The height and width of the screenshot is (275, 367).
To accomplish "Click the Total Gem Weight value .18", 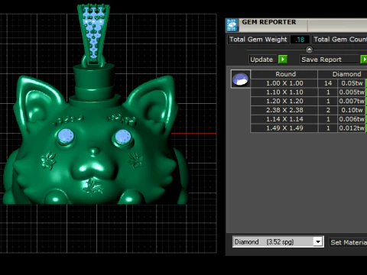I will click(300, 40).
